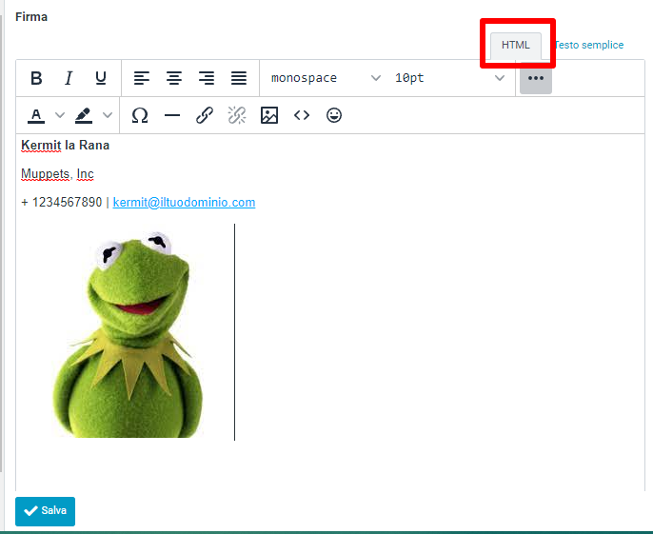Justify the text
This screenshot has width=653, height=534.
tap(239, 78)
